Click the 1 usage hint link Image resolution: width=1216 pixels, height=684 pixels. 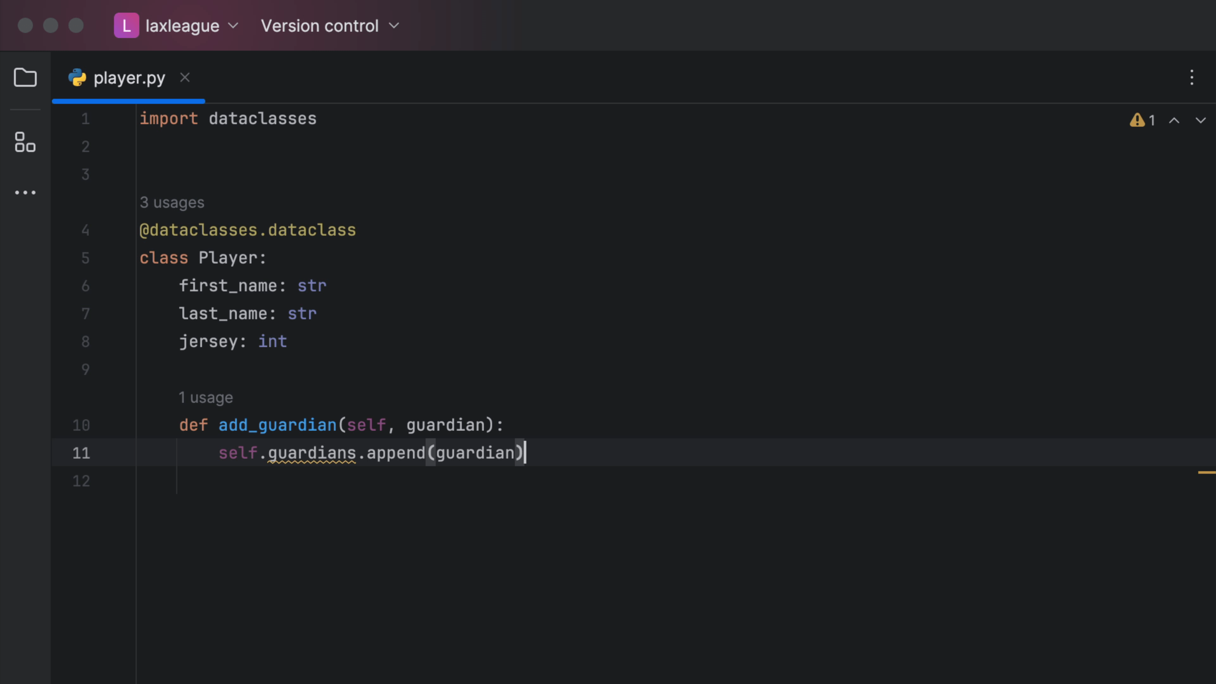[x=205, y=397]
